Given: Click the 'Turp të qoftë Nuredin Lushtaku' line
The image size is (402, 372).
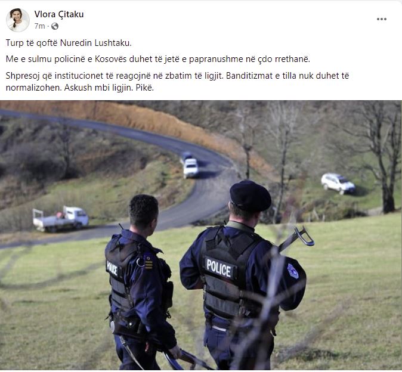Looking at the screenshot, I should coord(69,43).
